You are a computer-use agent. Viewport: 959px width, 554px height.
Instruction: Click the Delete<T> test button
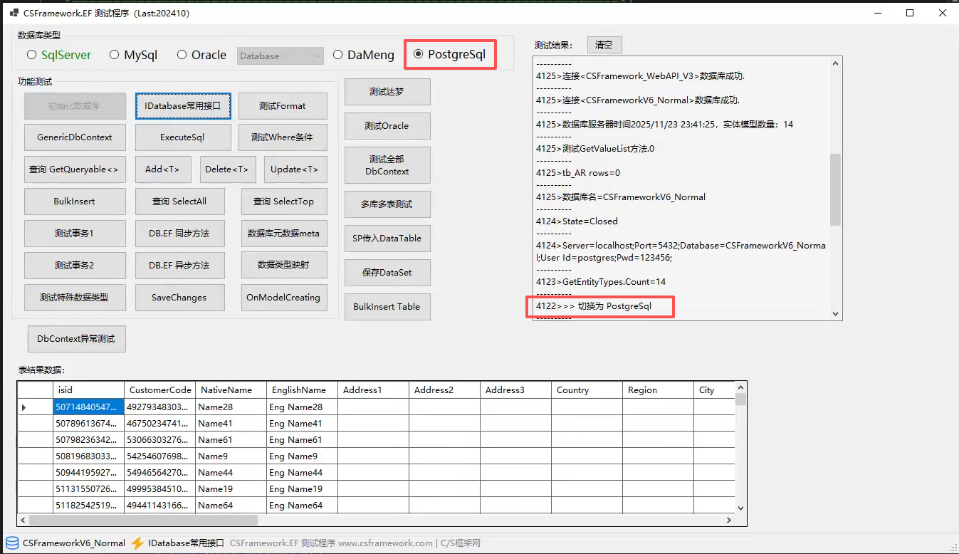click(228, 169)
